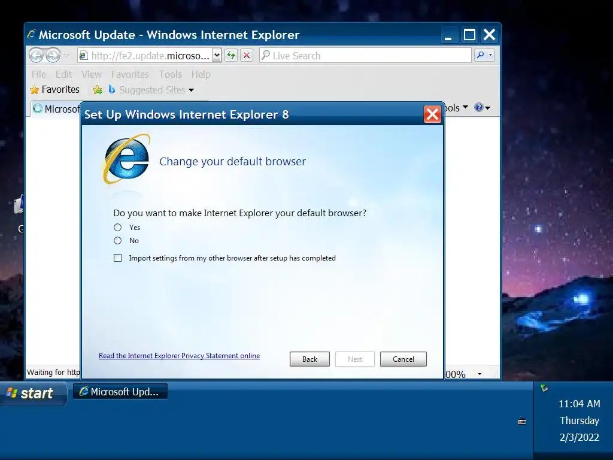The width and height of the screenshot is (613, 460).
Task: Click the Forward navigation arrow in Internet Explorer
Action: pyautogui.click(x=53, y=56)
